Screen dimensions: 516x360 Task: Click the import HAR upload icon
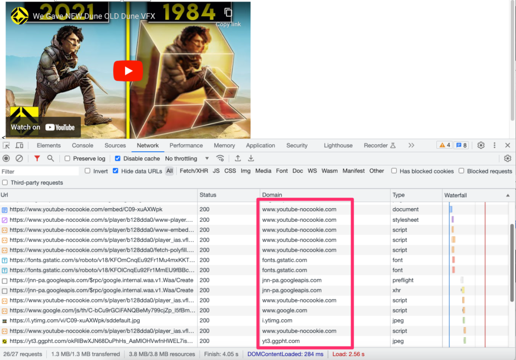click(238, 158)
